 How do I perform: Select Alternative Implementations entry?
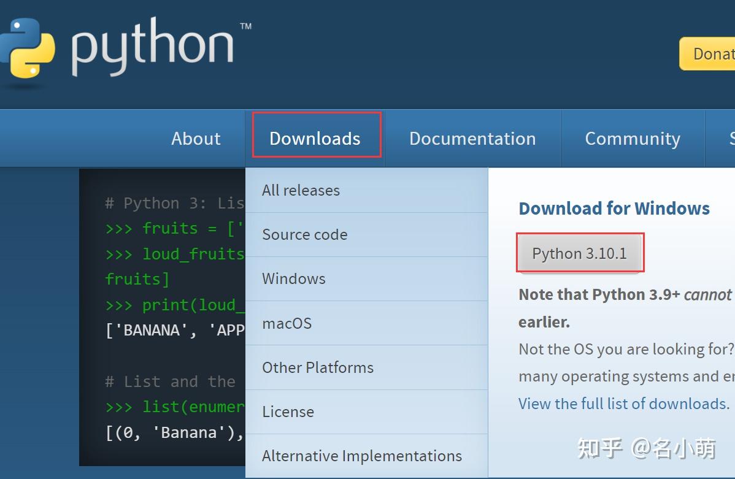click(x=366, y=456)
